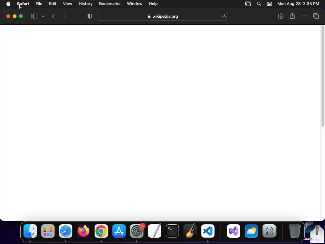The width and height of the screenshot is (325, 244).
Task: Open Visual Studio Code from the Dock
Action: [208, 231]
